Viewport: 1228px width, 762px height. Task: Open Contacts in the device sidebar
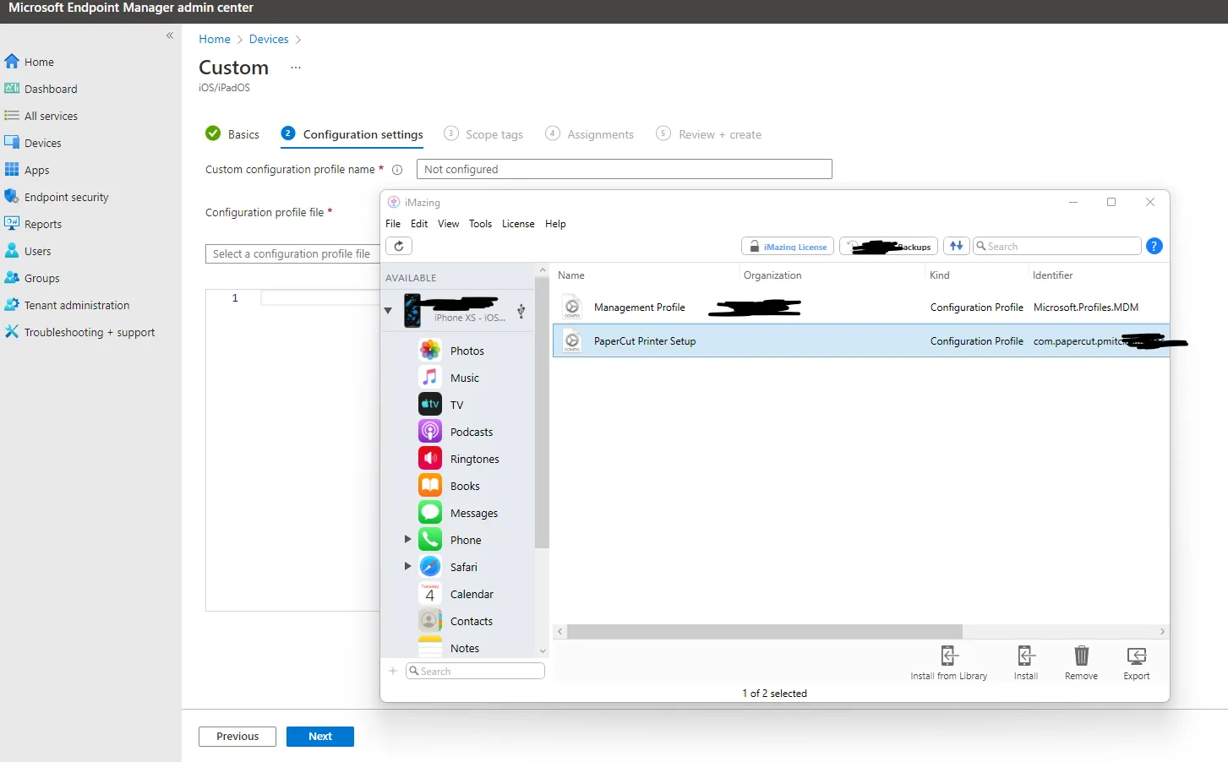tap(456, 621)
